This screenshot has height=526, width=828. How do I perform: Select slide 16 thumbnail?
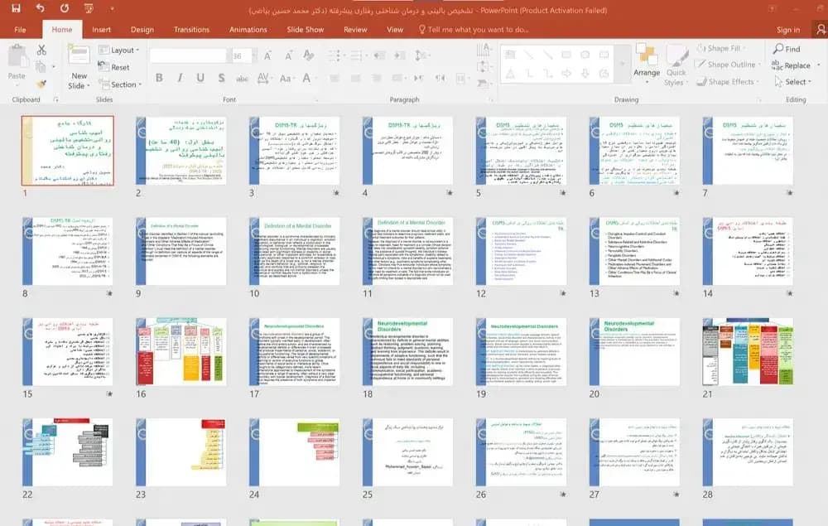click(181, 351)
